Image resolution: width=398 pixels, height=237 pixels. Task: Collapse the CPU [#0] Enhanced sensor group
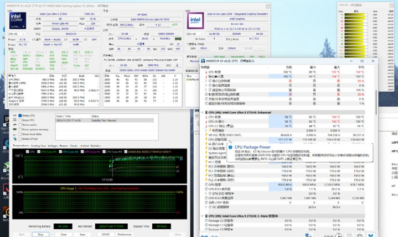pos(203,112)
